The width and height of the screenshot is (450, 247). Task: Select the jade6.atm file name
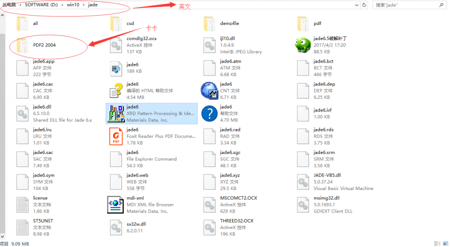coord(230,61)
